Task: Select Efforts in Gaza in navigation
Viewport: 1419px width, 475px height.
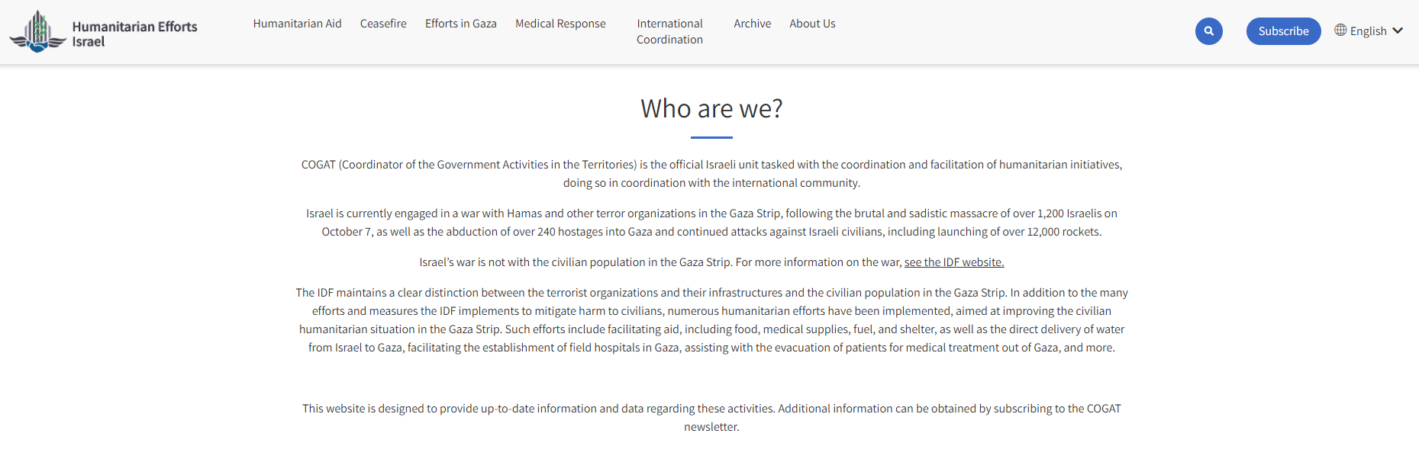Action: [x=460, y=24]
